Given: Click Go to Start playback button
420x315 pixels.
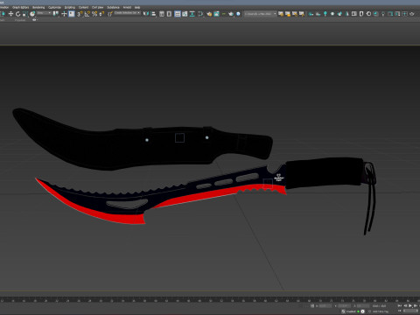Looking at the screenshot, I should coord(400,306).
